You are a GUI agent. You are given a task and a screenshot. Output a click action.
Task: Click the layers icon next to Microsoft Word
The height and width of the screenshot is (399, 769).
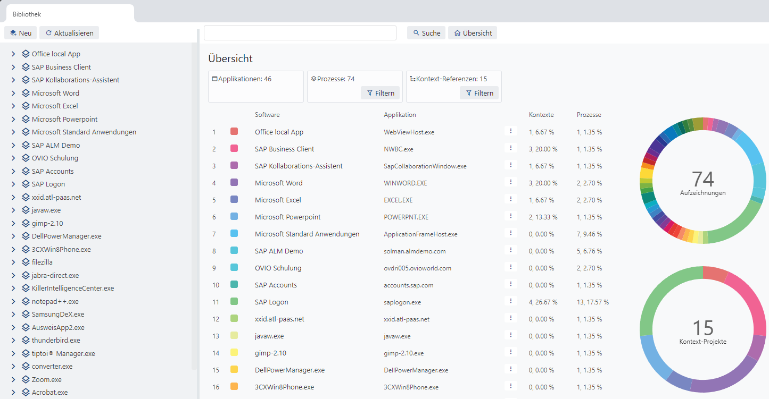click(26, 93)
